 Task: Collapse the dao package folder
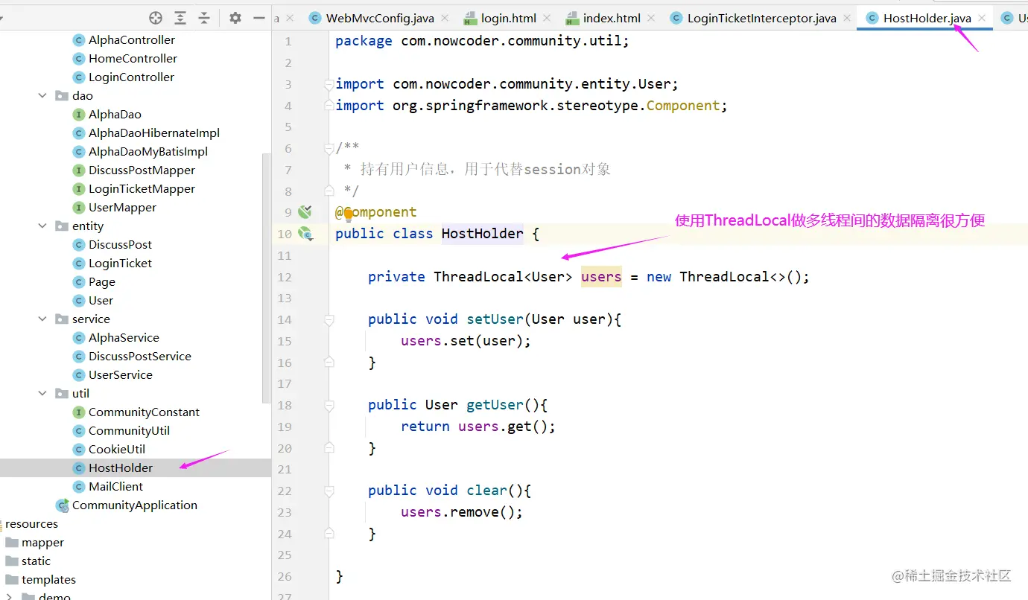(42, 95)
